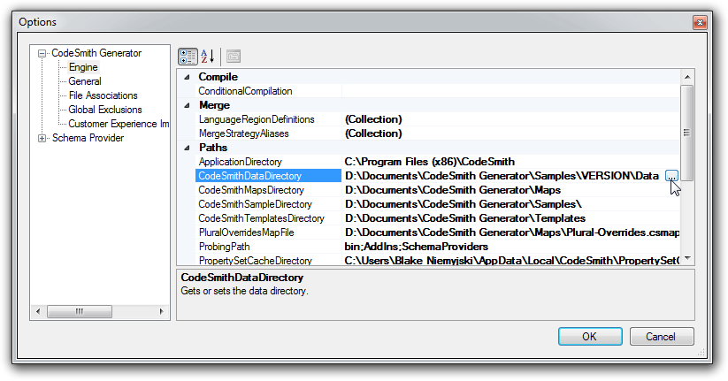Select the ConditionalCompilation property

[x=268, y=91]
